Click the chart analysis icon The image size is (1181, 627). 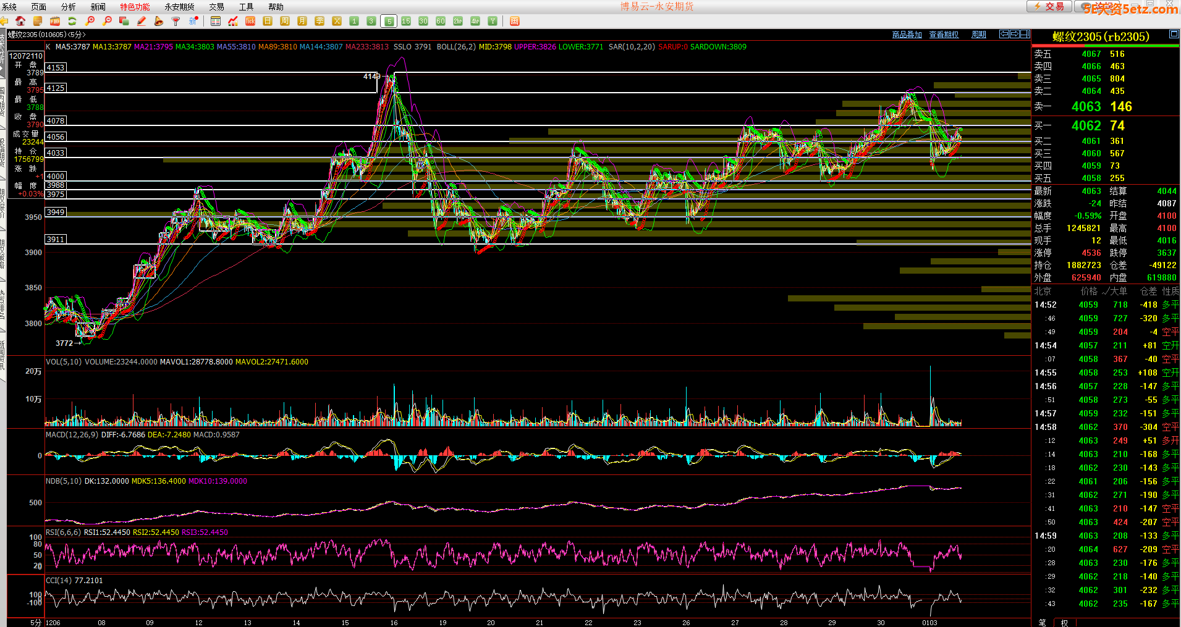(233, 21)
